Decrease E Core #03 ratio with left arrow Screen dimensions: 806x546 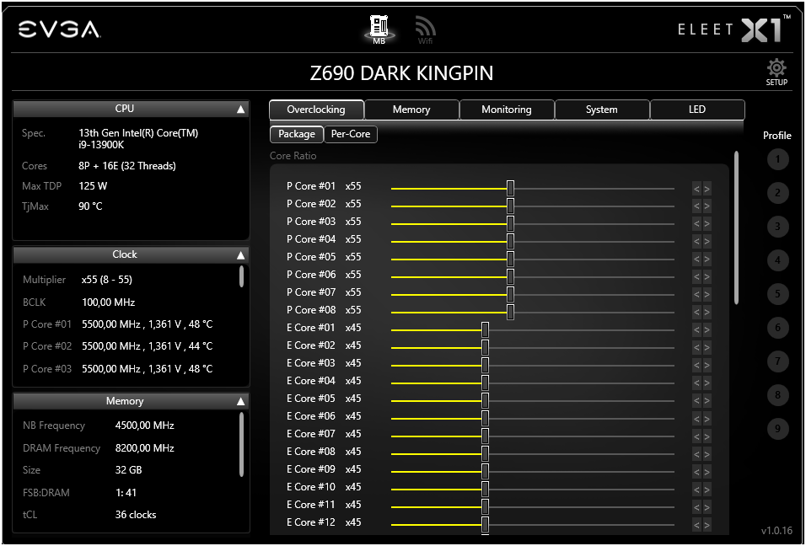pyautogui.click(x=696, y=365)
